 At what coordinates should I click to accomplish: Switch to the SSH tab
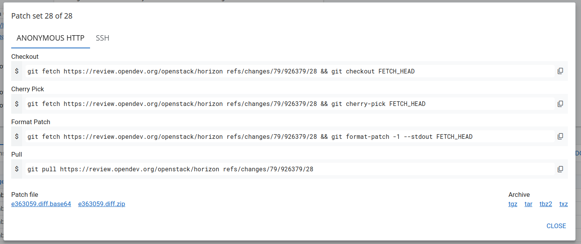click(x=102, y=38)
